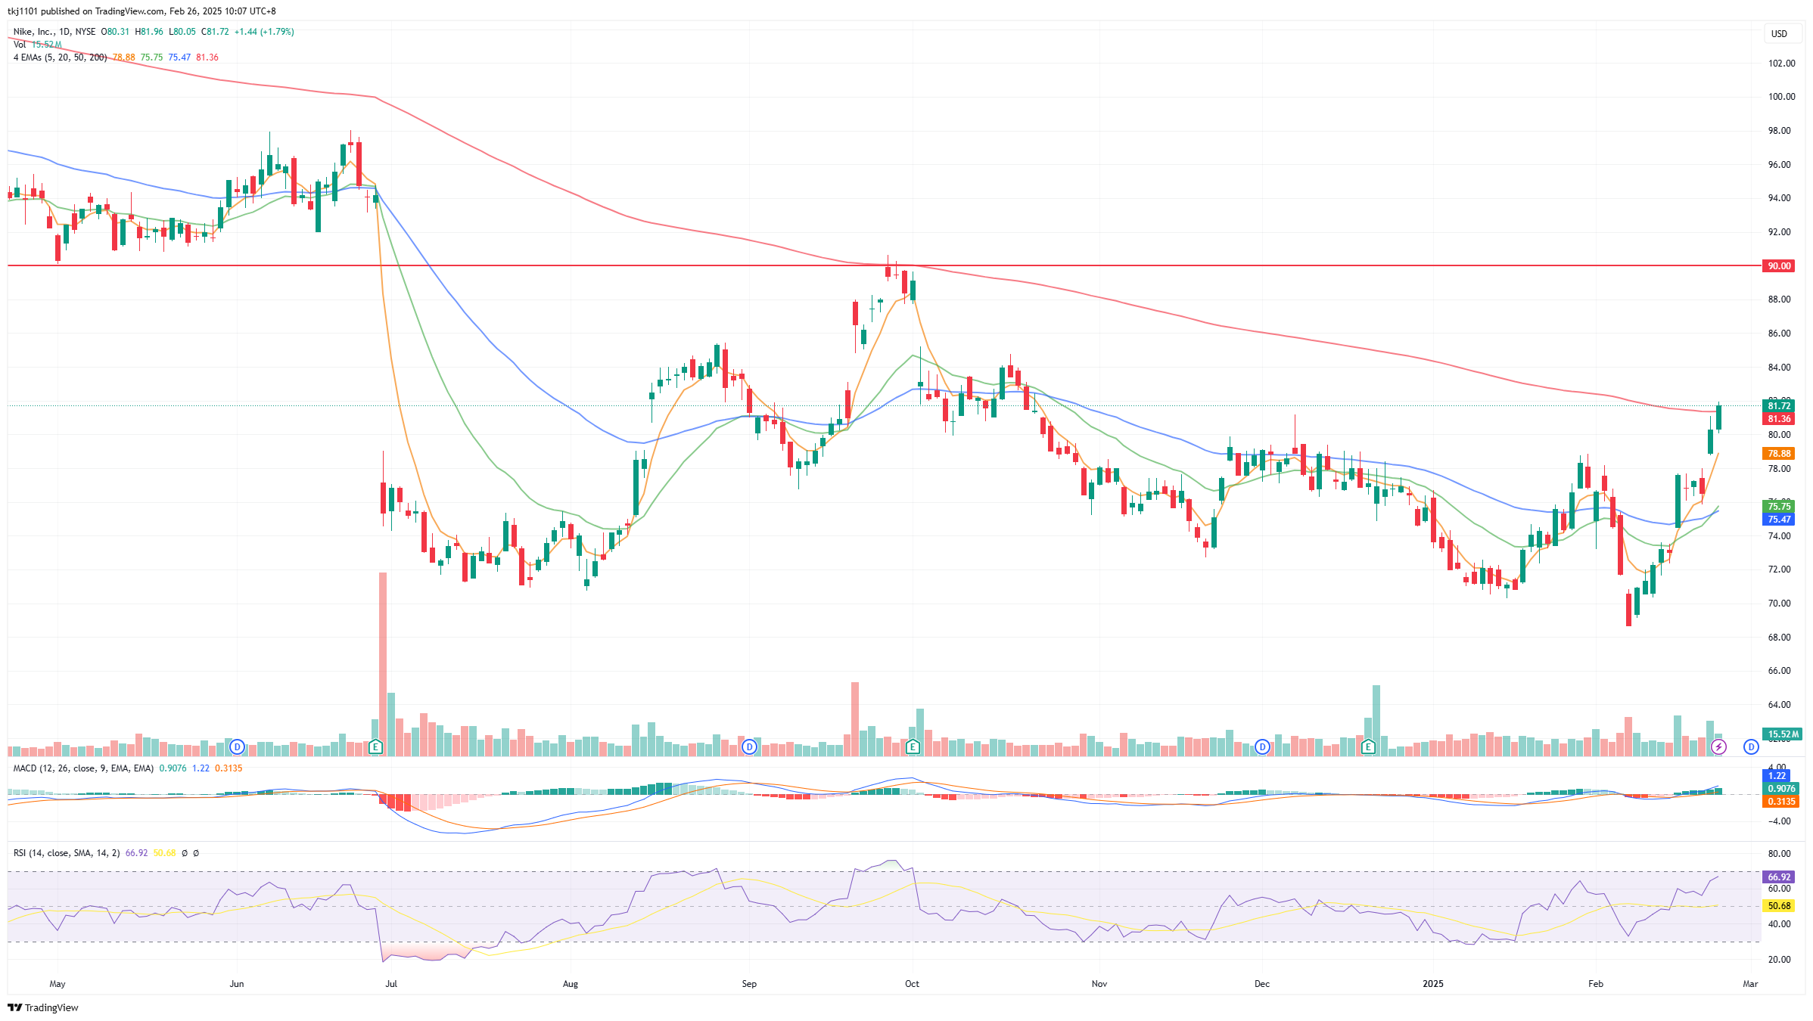Open the dividend D marker near September
The height and width of the screenshot is (1021, 1813).
749,747
